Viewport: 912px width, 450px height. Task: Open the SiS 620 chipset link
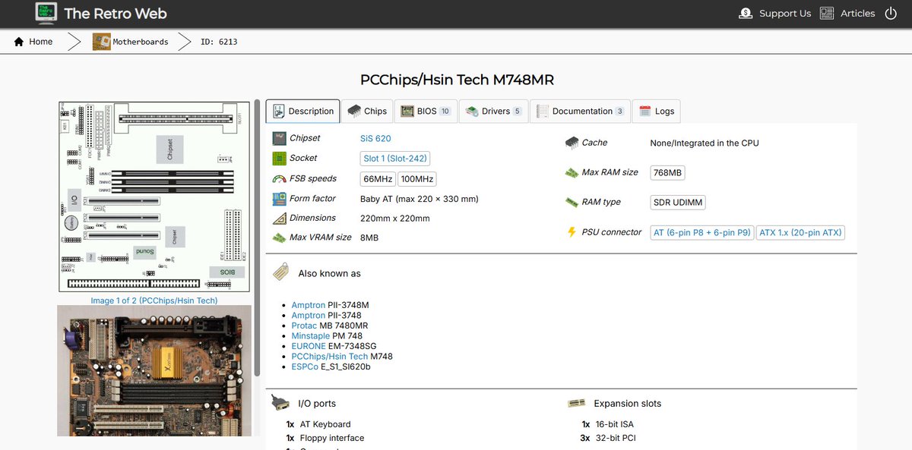(x=375, y=138)
